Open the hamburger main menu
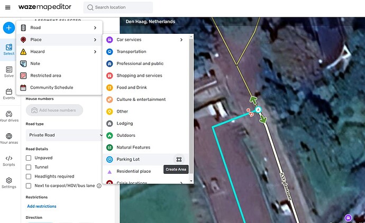365x223 pixels. click(8, 7)
